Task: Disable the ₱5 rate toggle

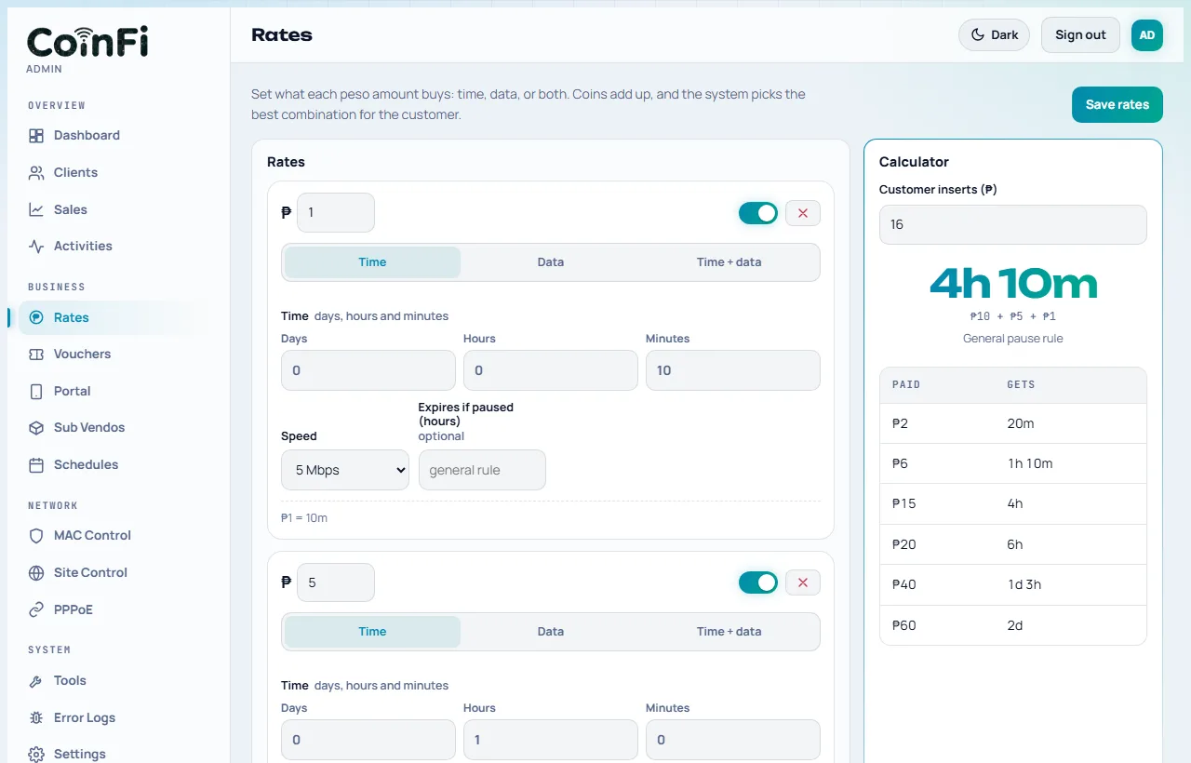Action: [758, 582]
